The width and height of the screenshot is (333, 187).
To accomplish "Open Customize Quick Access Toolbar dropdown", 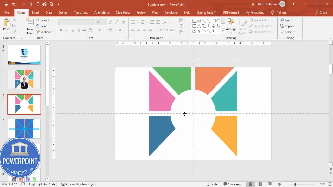I will tap(58, 4).
